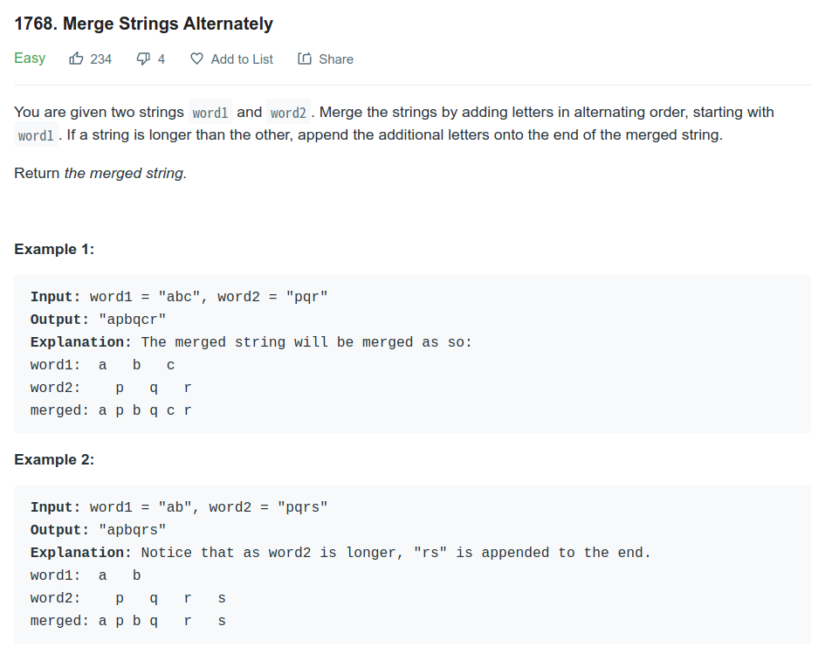Click the Example 2 Output "apbqrs" line
832x654 pixels.
pos(98,530)
